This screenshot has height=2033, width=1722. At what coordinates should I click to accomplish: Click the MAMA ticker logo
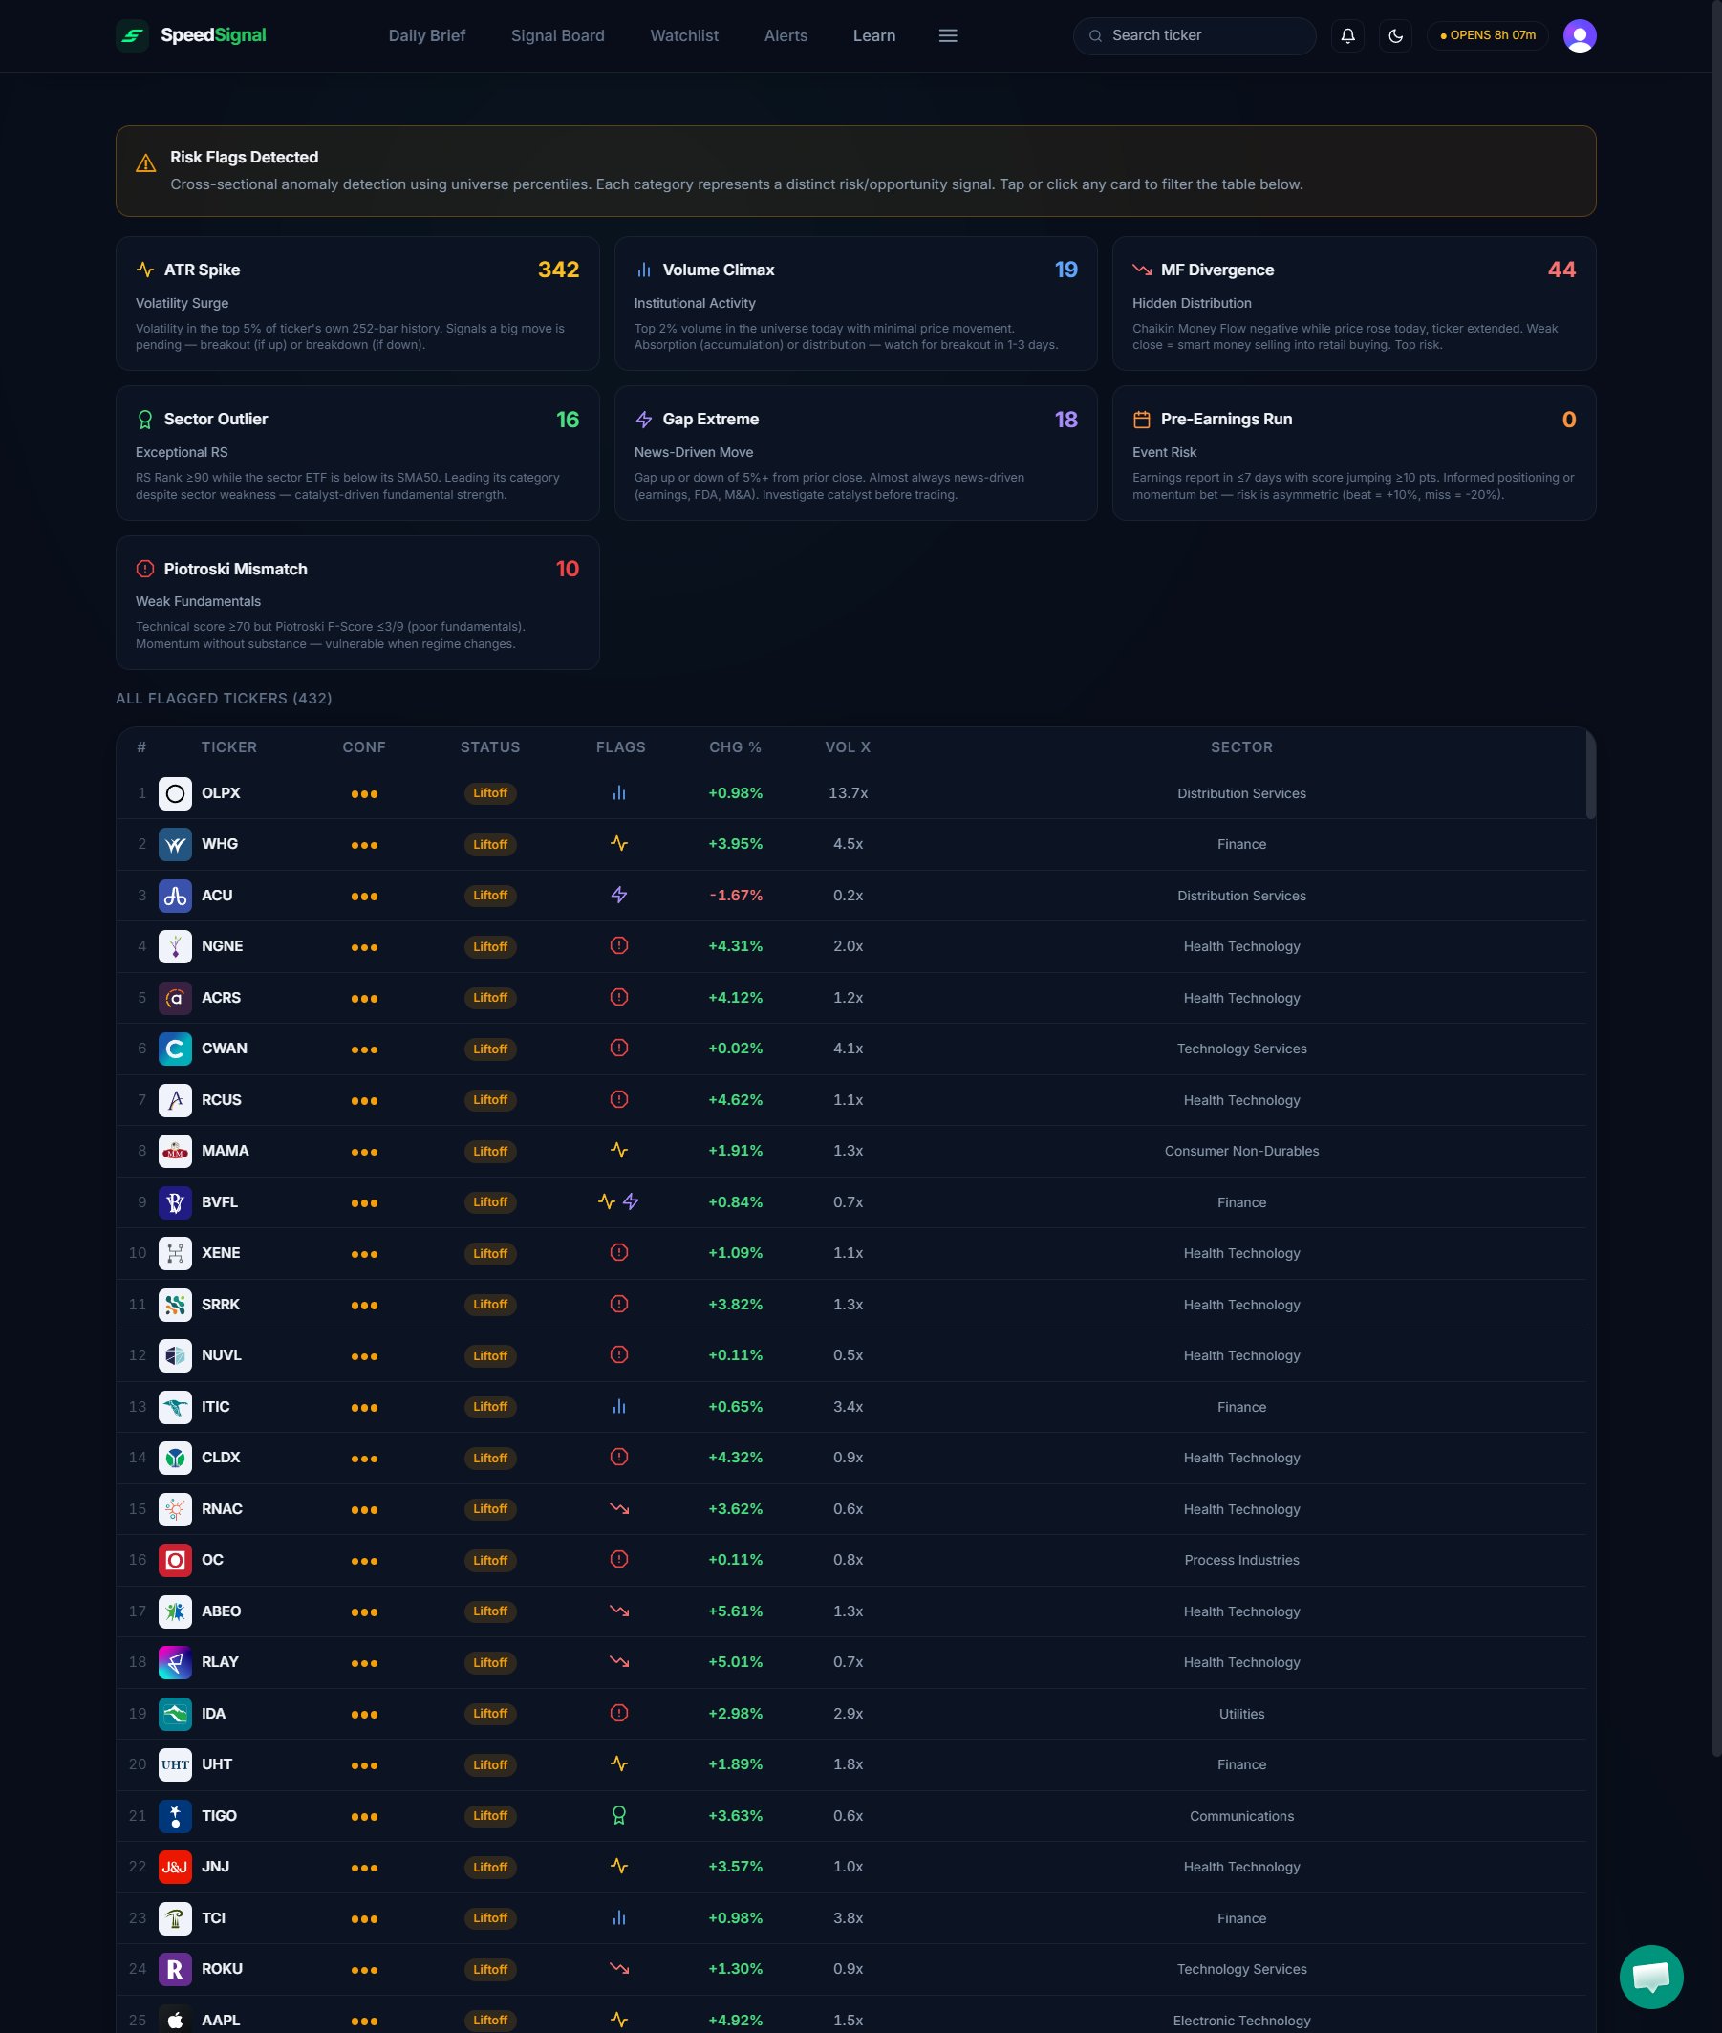tap(175, 1150)
